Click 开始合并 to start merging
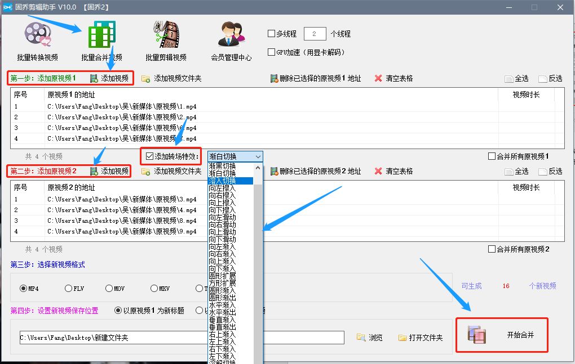The height and width of the screenshot is (364, 575). (502, 335)
